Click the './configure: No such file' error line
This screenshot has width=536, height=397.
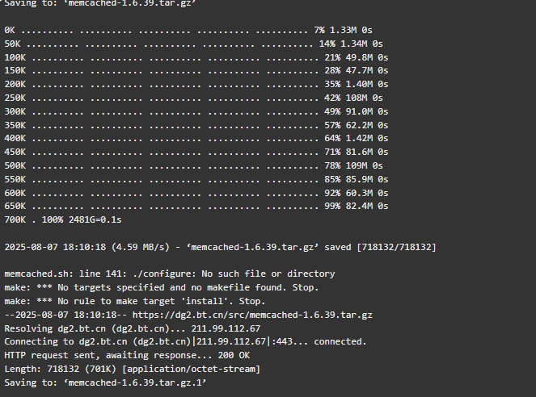pos(170,274)
